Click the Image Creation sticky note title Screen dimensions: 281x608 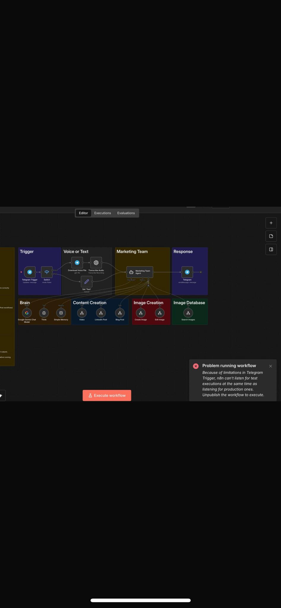coord(148,303)
